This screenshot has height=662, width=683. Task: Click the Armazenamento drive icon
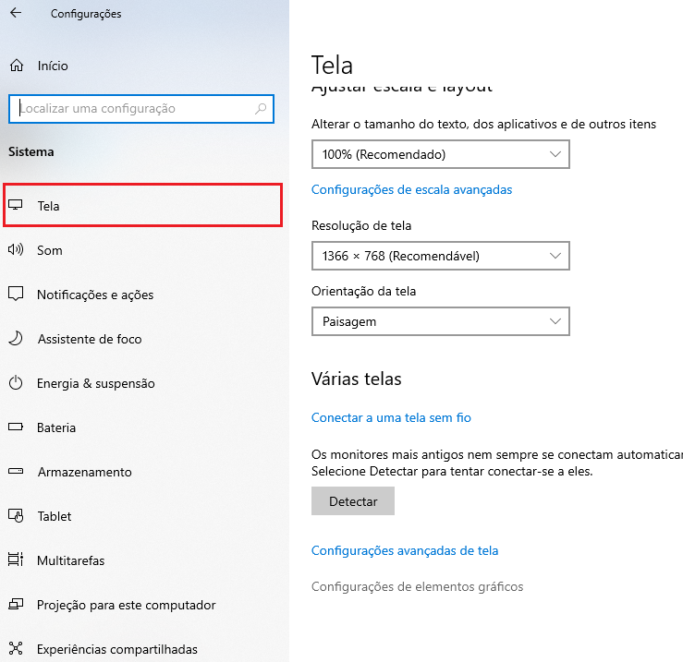coord(15,472)
